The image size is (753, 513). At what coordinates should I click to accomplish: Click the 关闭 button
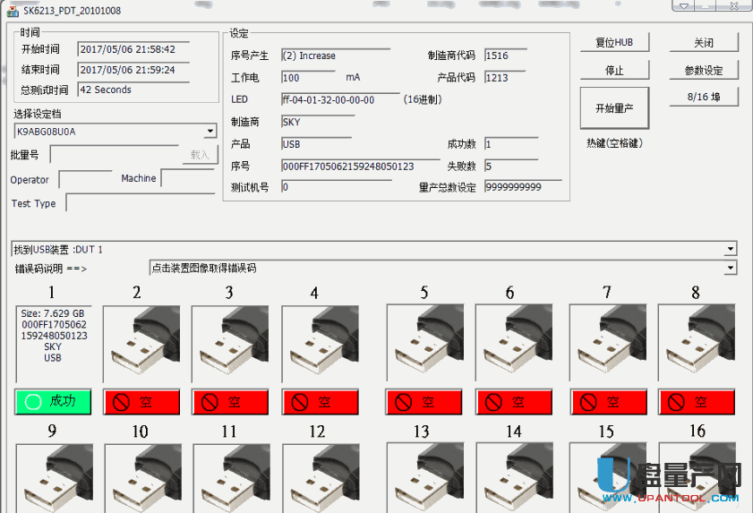[x=704, y=43]
